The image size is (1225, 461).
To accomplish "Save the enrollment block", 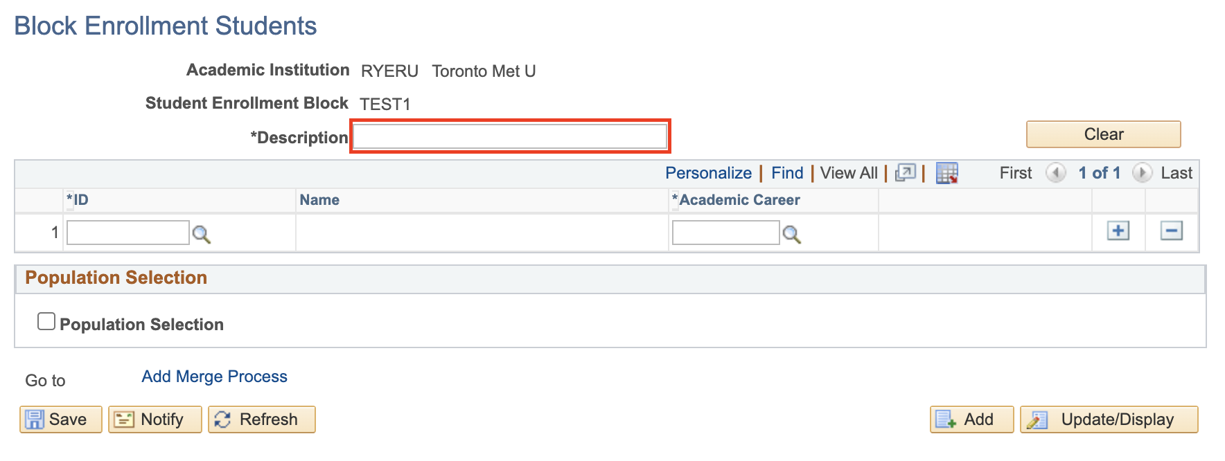I will click(x=60, y=419).
